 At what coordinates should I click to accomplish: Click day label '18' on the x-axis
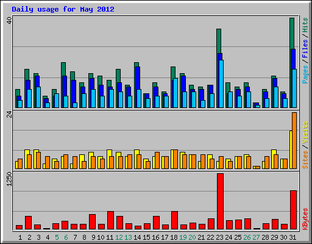[174, 237]
